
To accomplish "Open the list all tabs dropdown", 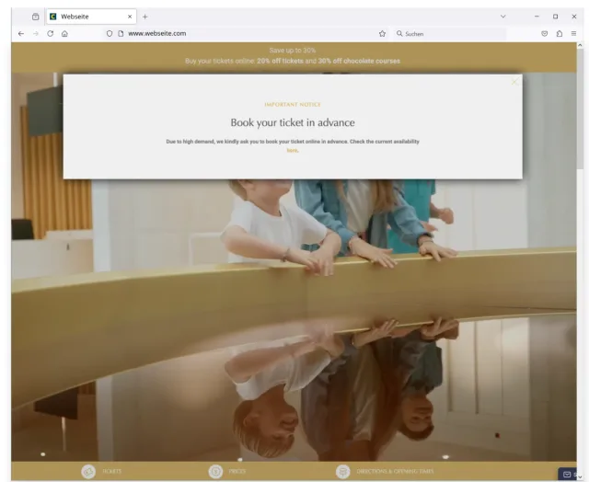I will (503, 17).
